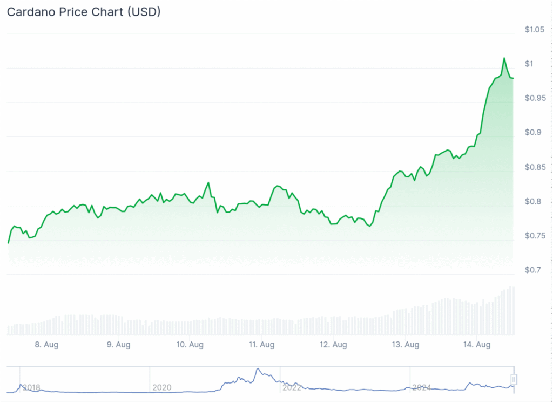Click the $0.7 price axis label

click(x=533, y=270)
